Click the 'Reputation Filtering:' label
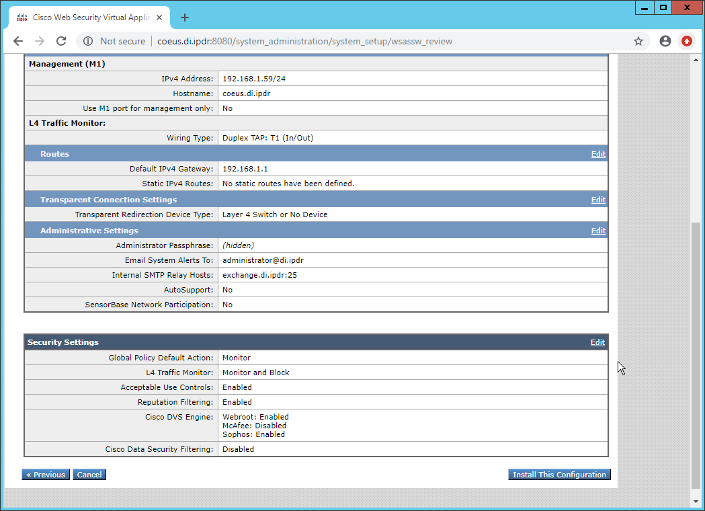 coord(175,402)
